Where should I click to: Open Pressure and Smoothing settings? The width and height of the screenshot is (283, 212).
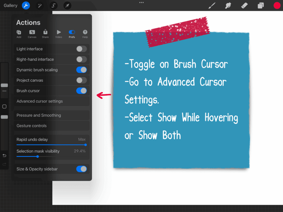coord(52,115)
